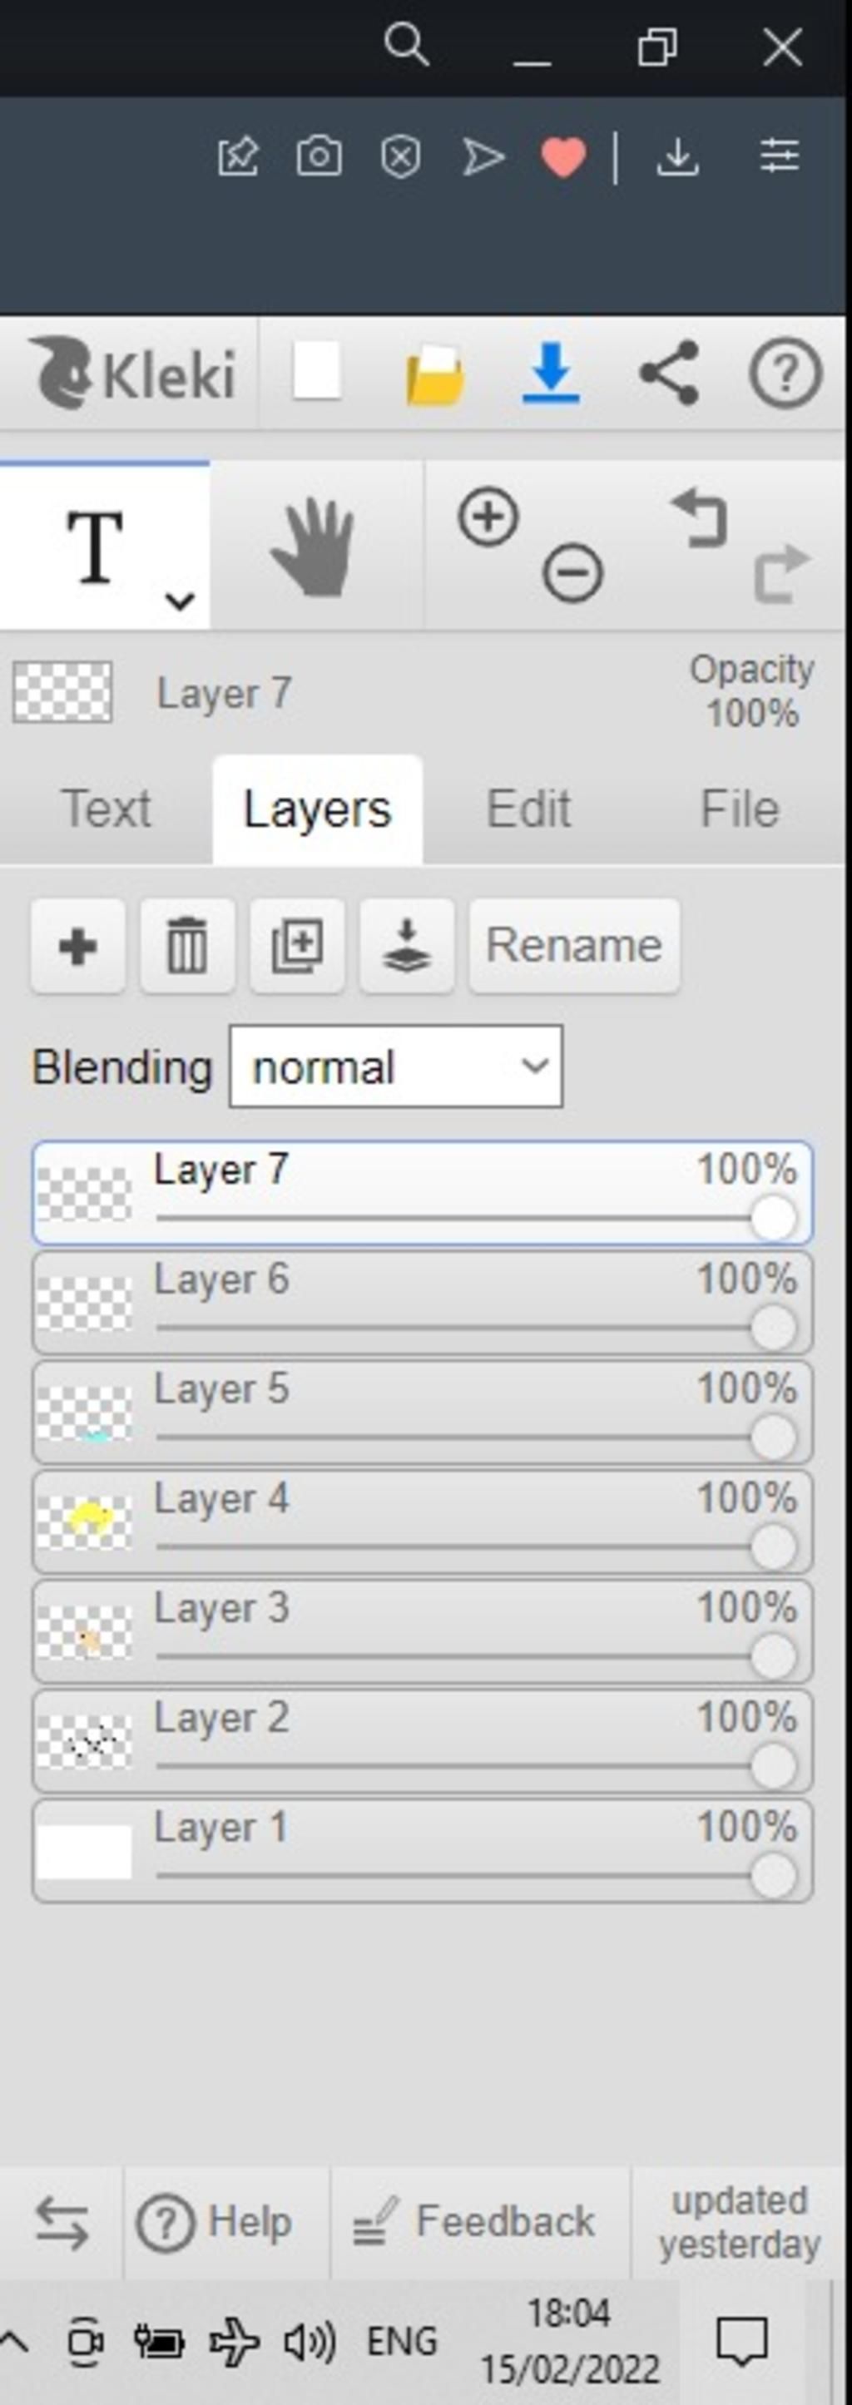Add a new layer with plus icon
Viewport: 852px width, 2405px height.
(77, 946)
